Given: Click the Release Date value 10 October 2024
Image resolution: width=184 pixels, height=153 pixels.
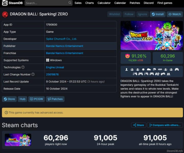Looking at the screenshot, I should coord(57,89).
